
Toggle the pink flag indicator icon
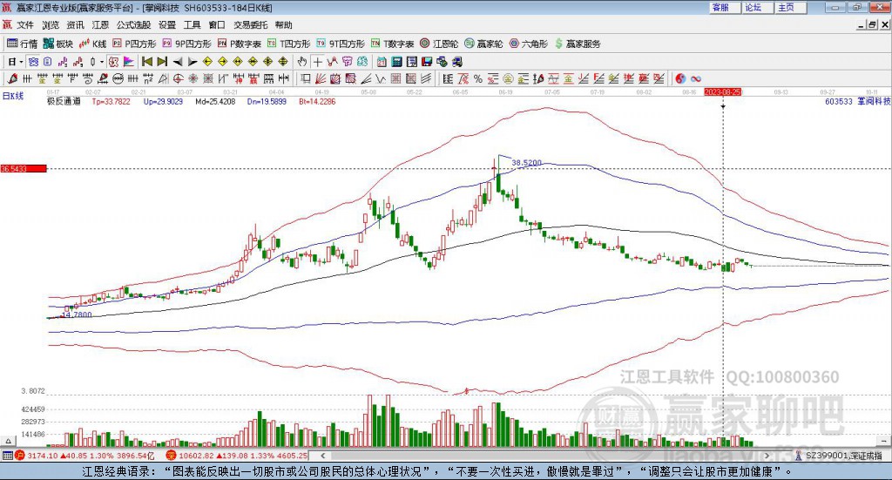pyautogui.click(x=129, y=62)
